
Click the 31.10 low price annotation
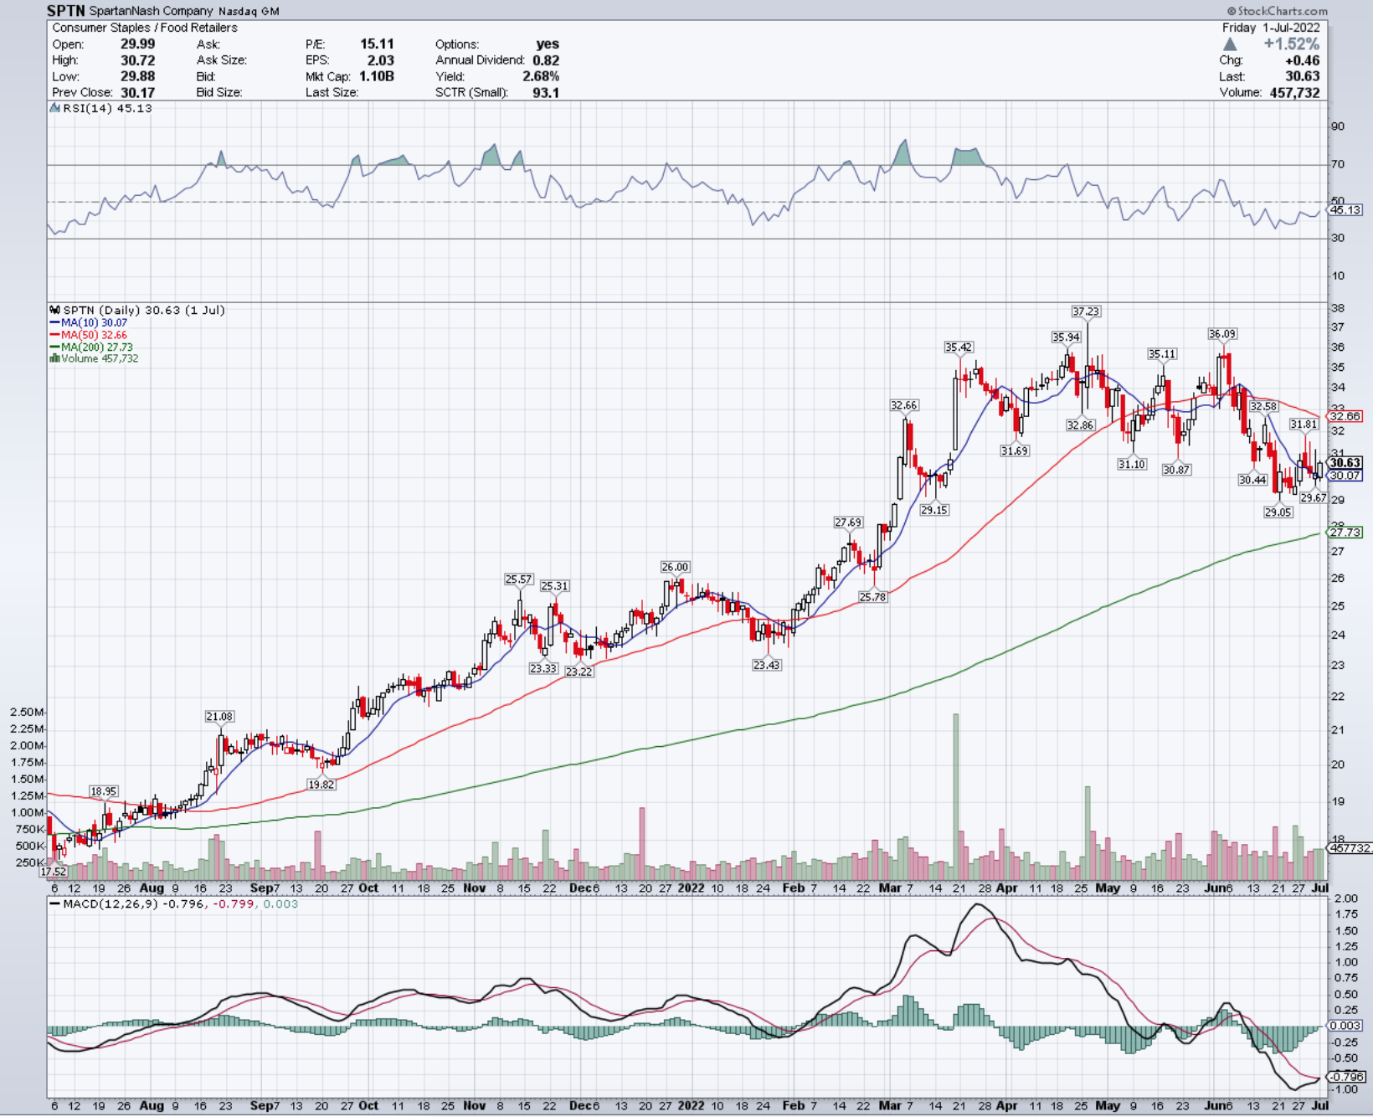pyautogui.click(x=1132, y=464)
